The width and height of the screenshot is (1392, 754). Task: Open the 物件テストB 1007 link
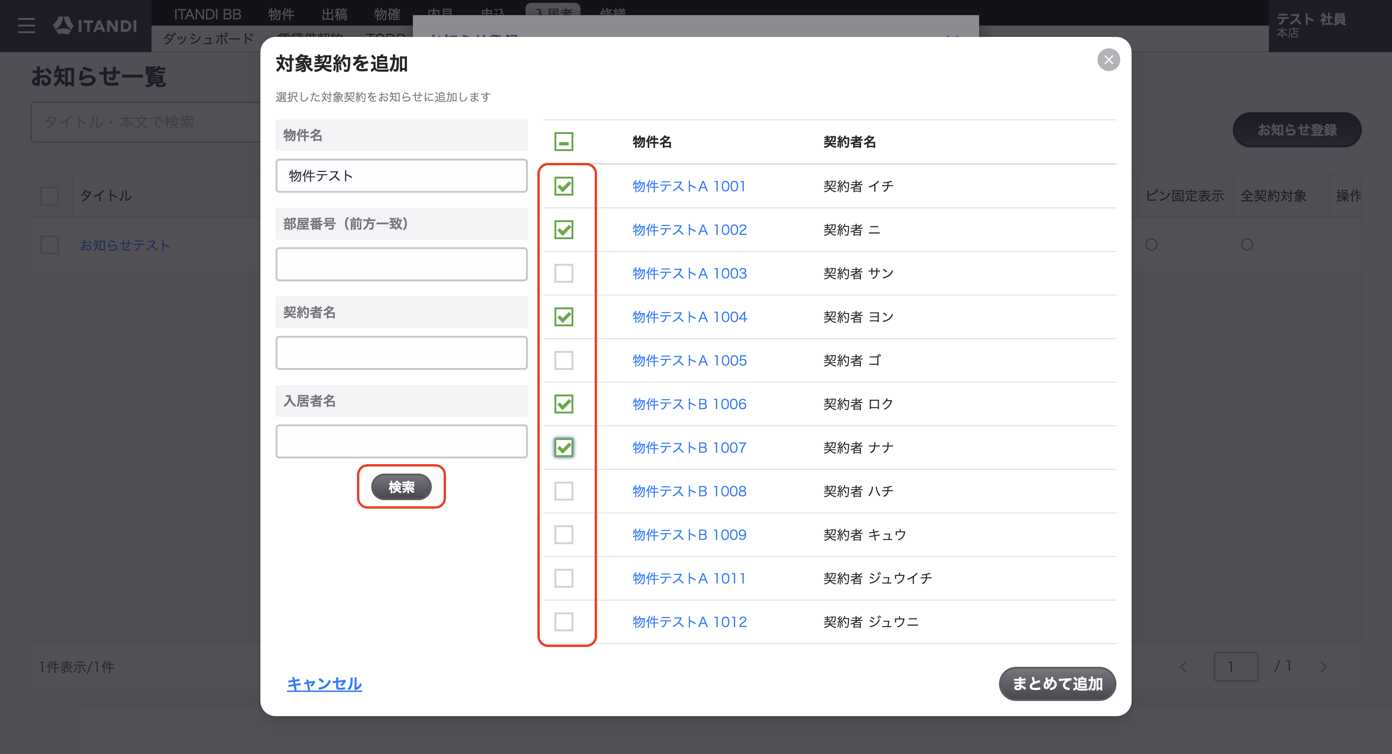click(x=689, y=448)
